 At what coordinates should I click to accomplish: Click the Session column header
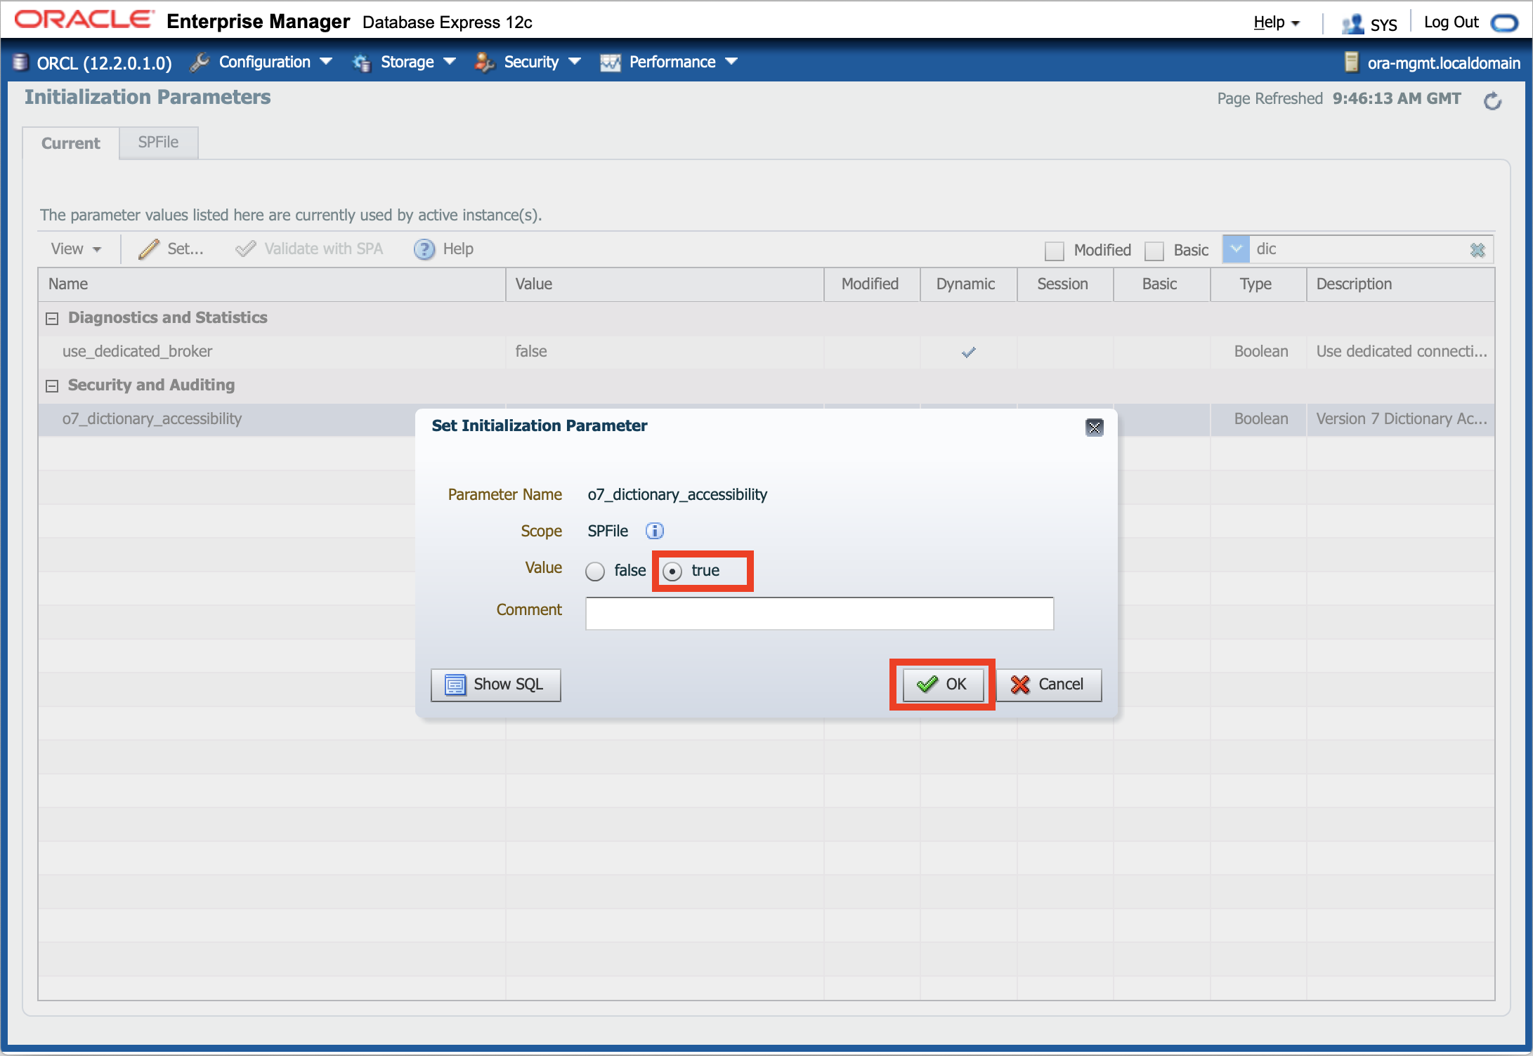1065,284
